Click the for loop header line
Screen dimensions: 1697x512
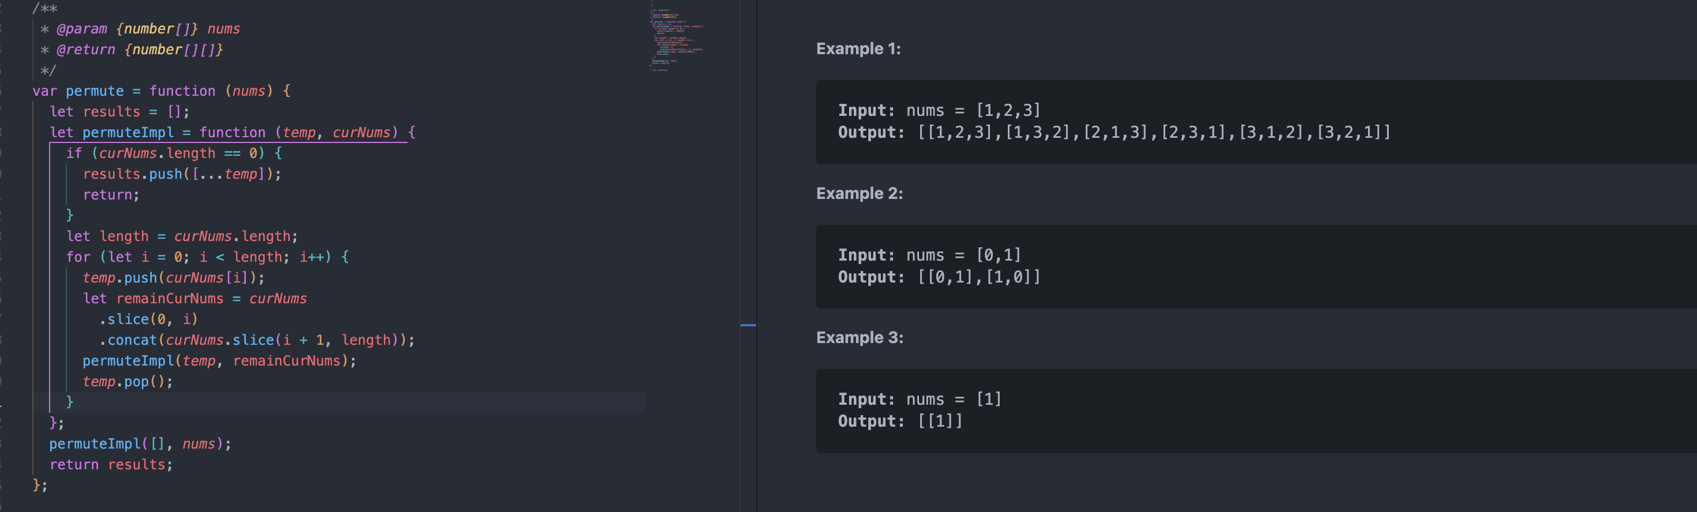coord(207,257)
